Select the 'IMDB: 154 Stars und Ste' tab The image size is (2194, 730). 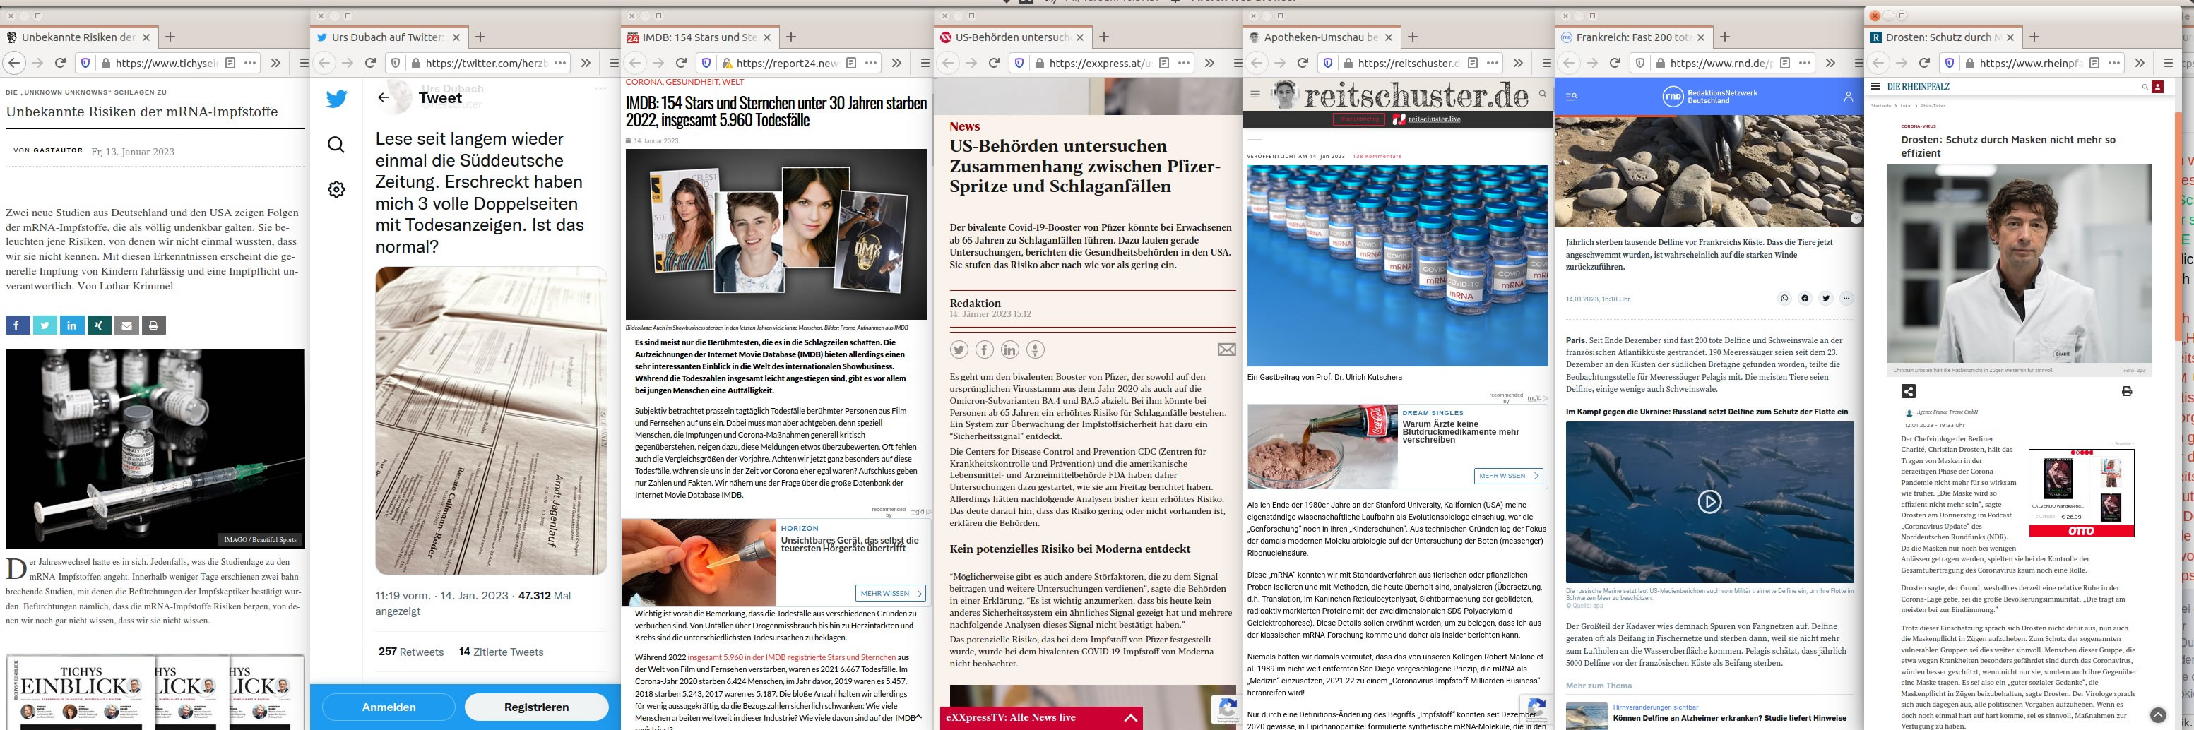699,37
